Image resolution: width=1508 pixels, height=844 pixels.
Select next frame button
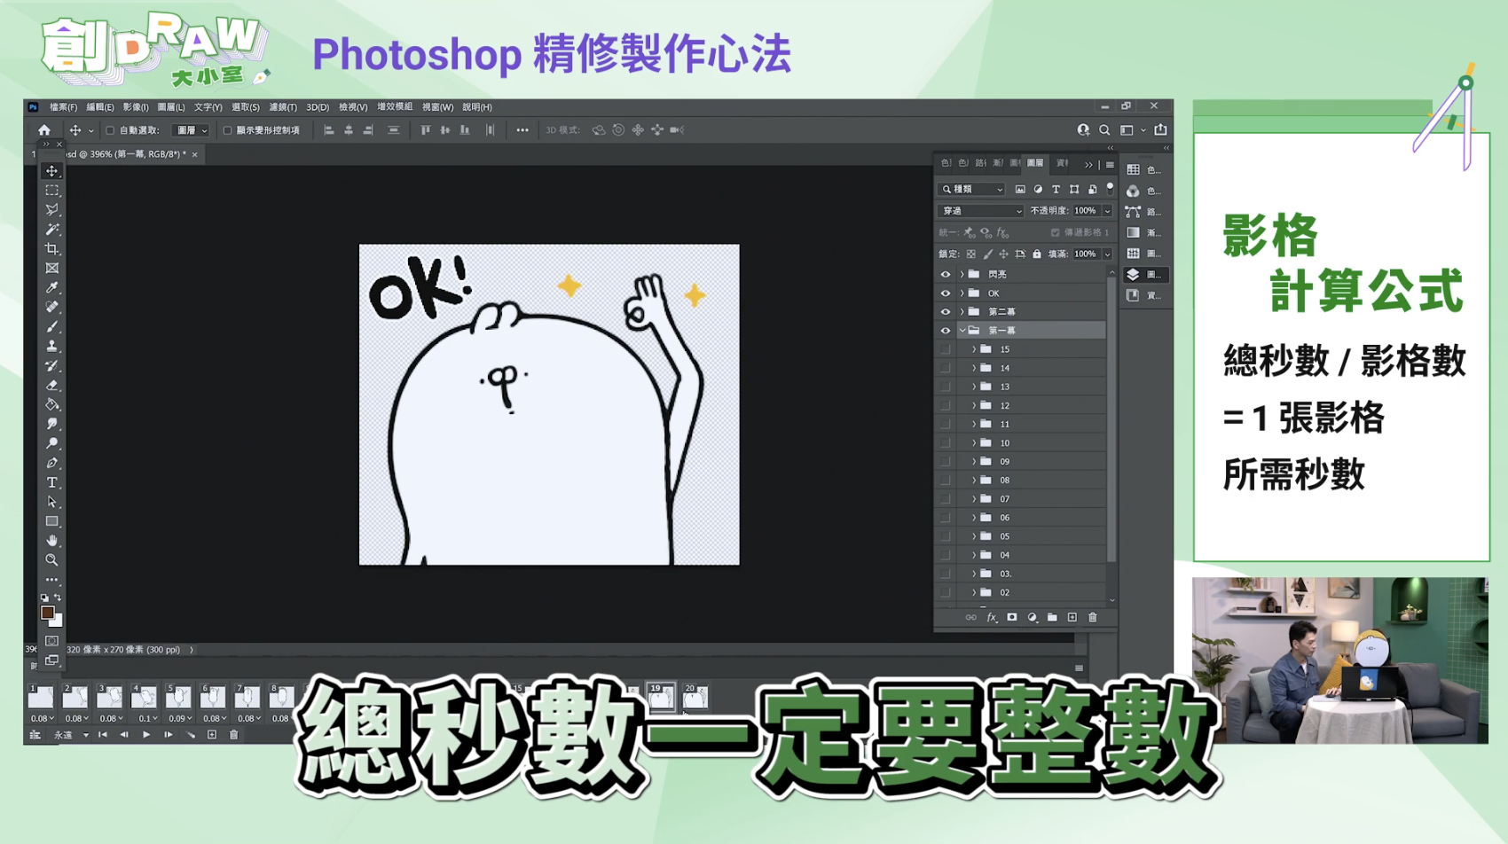click(x=168, y=735)
